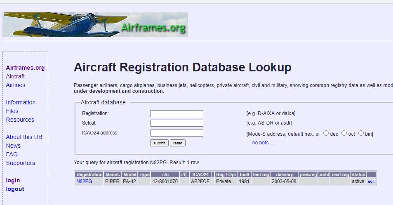
Task: Click the AB2FCE ICAO24 cell
Action: [x=200, y=181]
